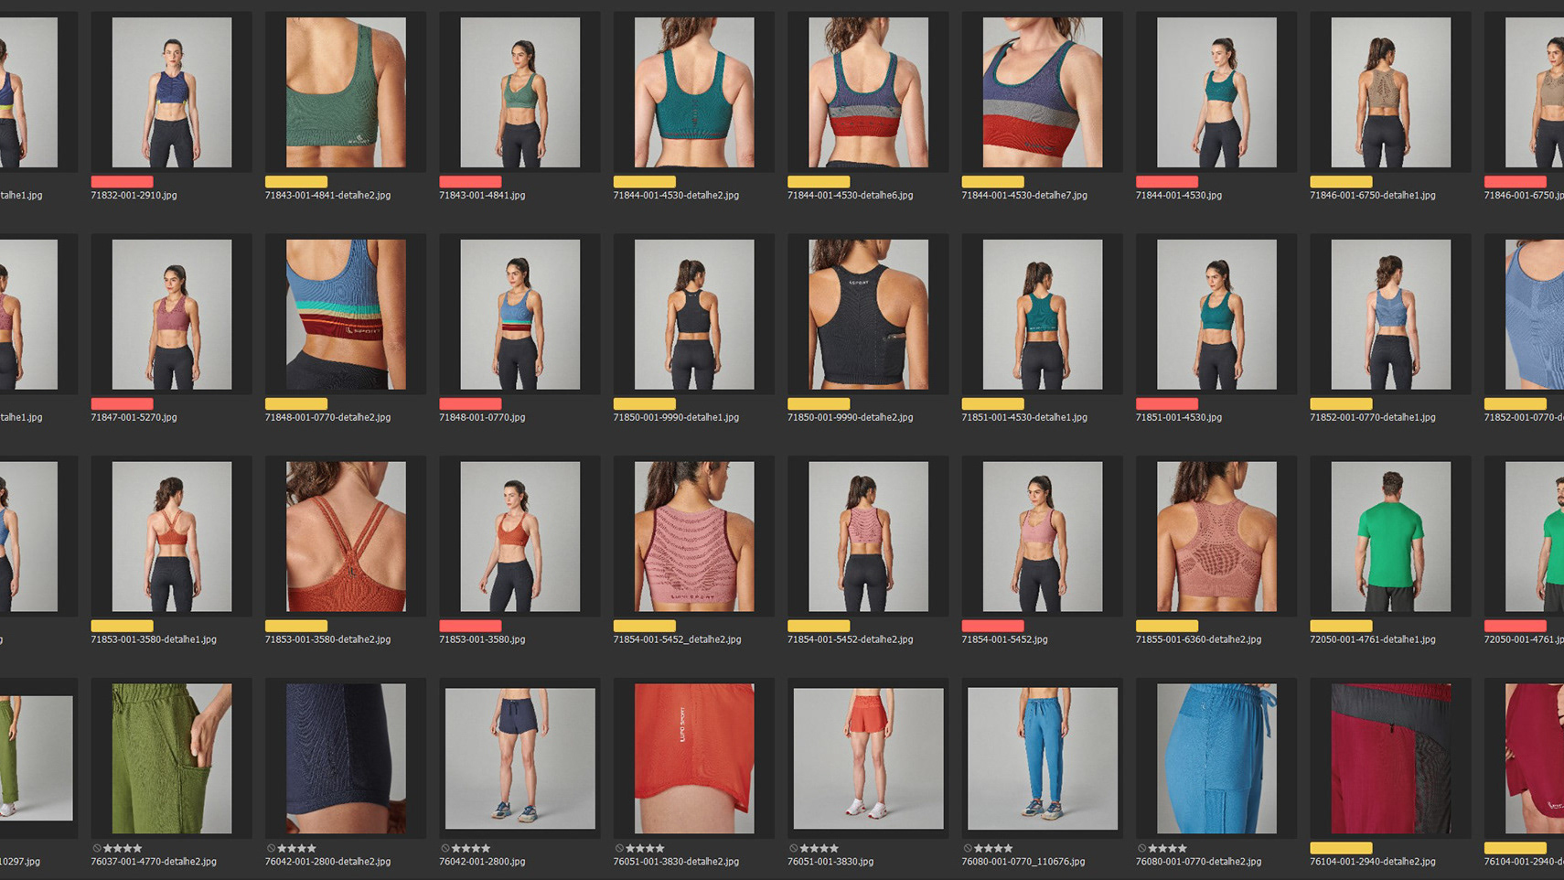The image size is (1564, 880).
Task: Click filename 71852-001-0770-detalhe1.jpg
Action: 1372,417
